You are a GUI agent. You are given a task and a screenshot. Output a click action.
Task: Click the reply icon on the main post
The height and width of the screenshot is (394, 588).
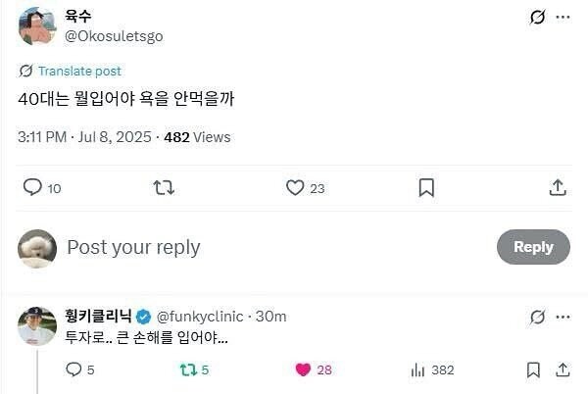point(32,187)
